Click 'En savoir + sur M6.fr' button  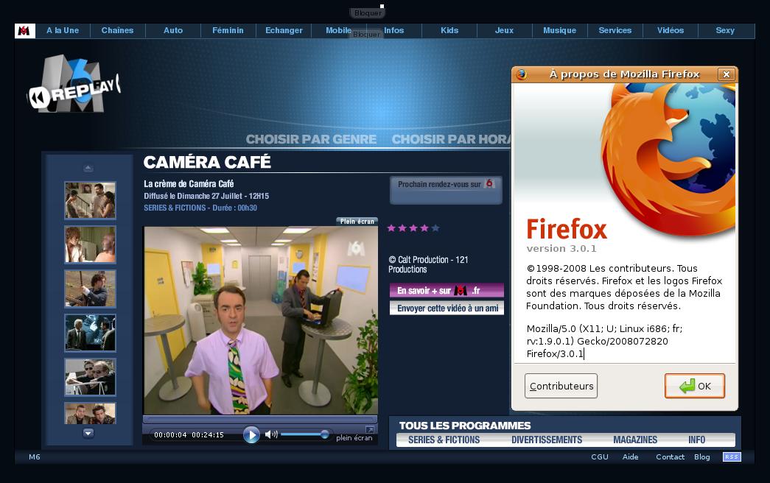click(447, 291)
